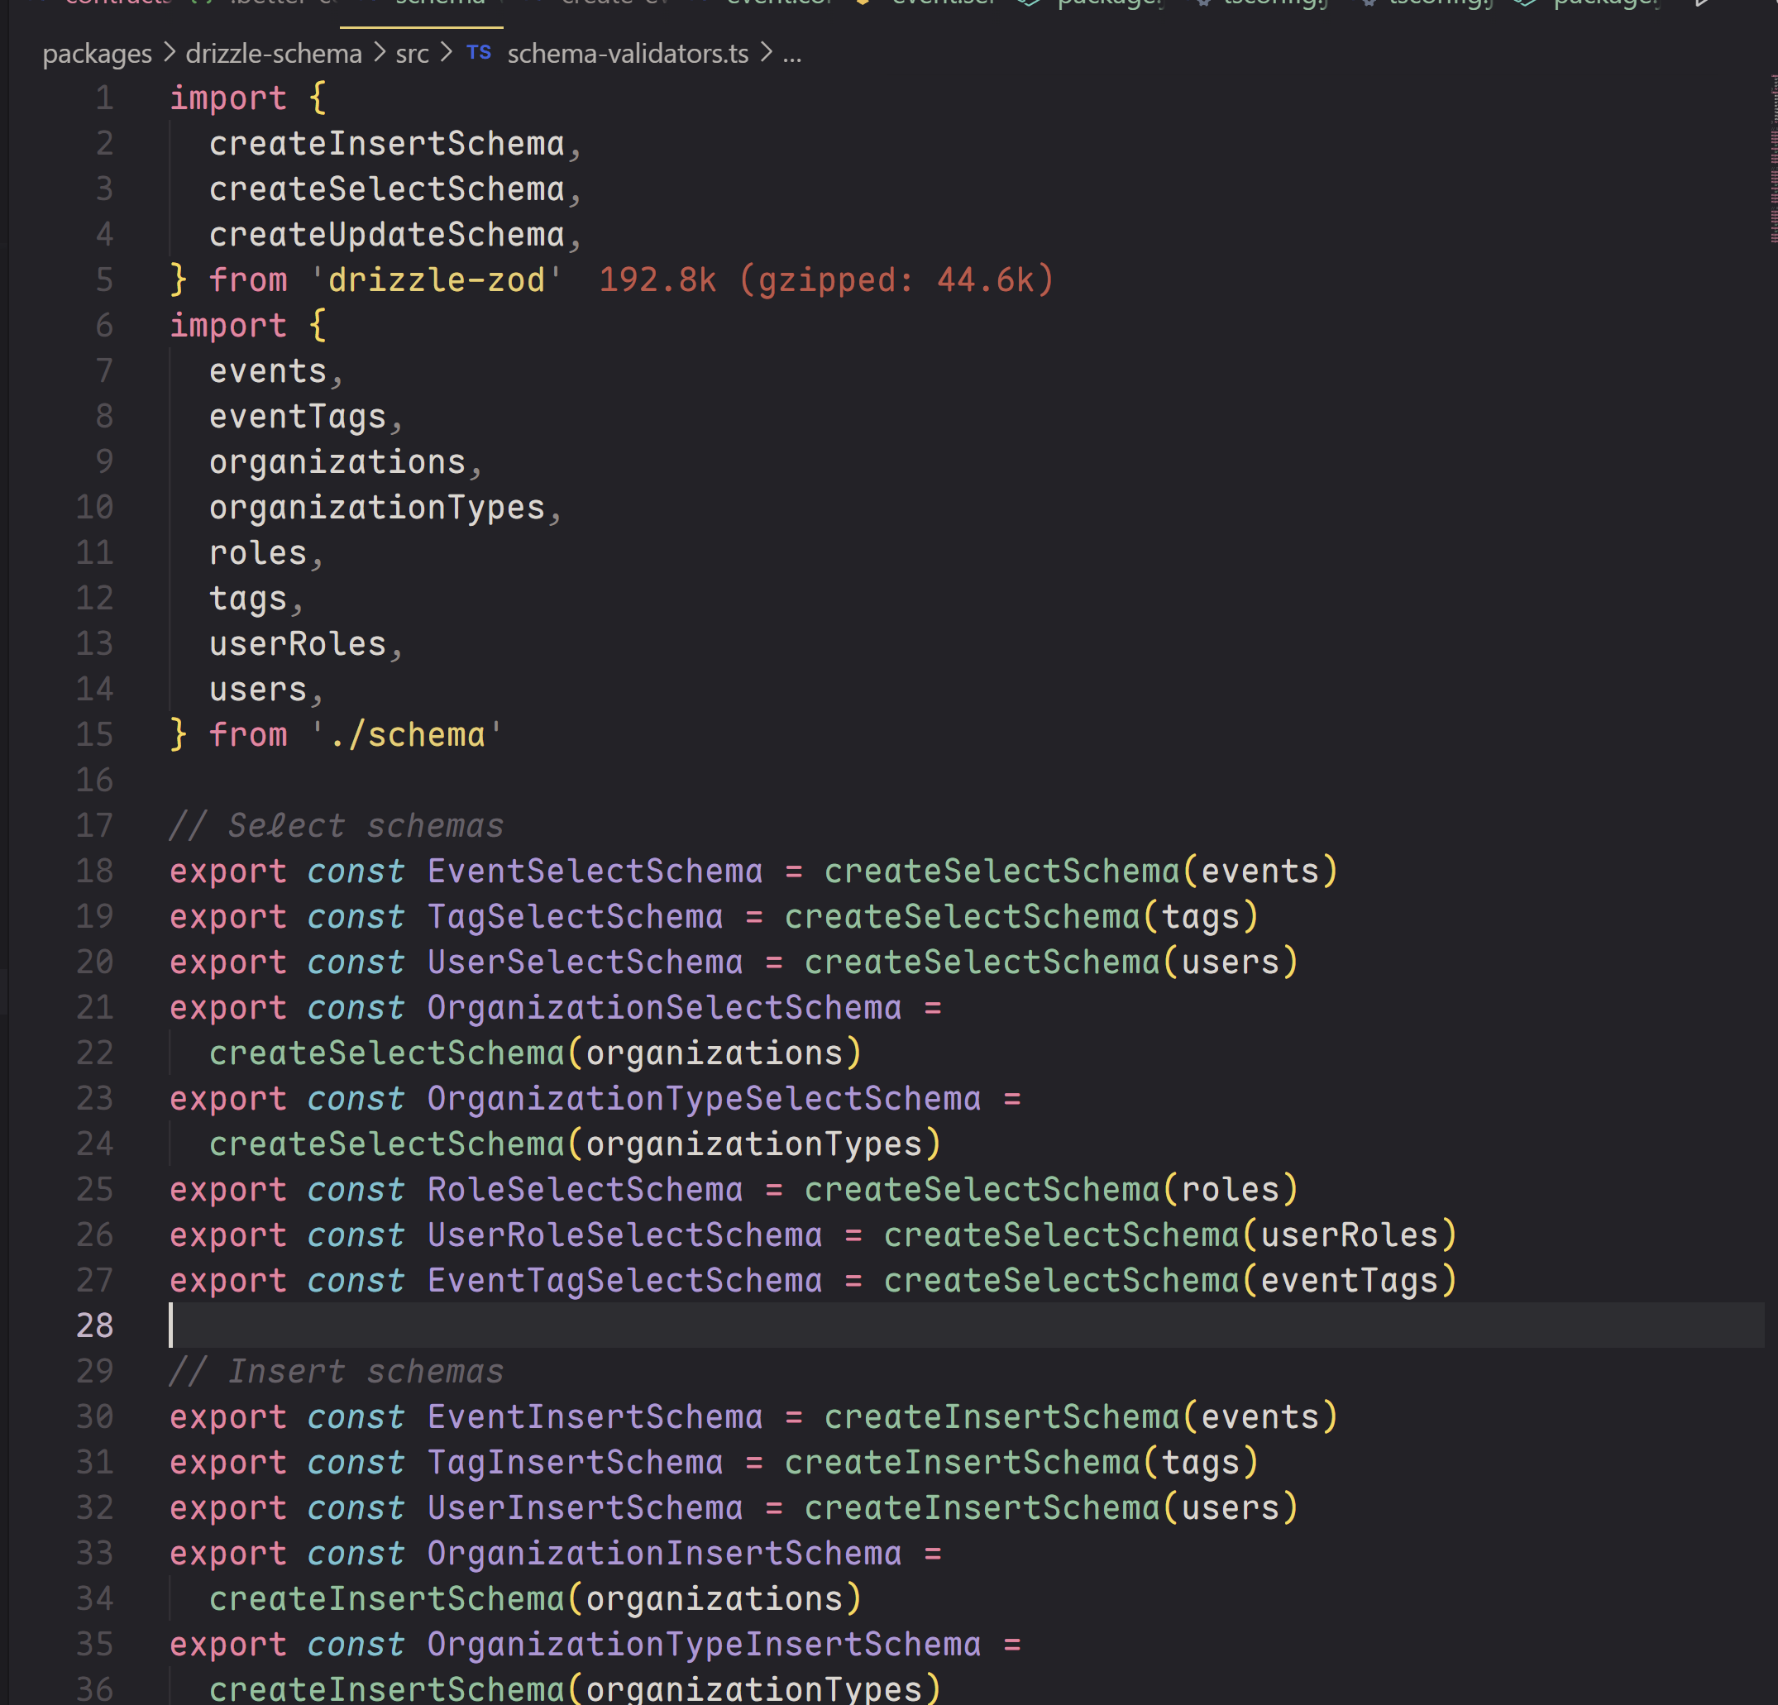Click the '// Select schemas' comment

[336, 826]
